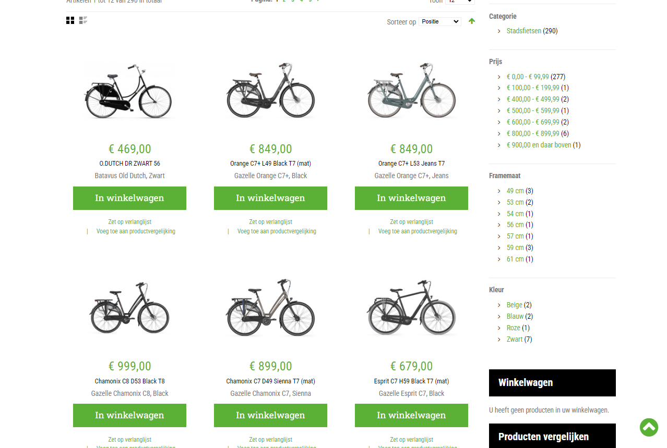Open the Chamonix C8 Black bike image
The image size is (667, 448).
[x=129, y=308]
